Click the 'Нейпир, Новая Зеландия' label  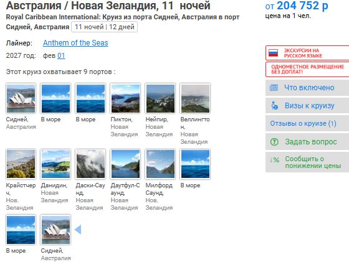[x=159, y=127]
